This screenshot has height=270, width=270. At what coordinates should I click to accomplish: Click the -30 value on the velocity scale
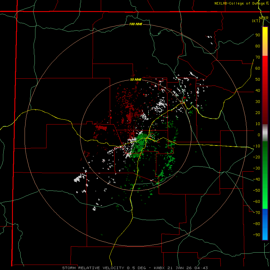pyautogui.click(x=256, y=168)
